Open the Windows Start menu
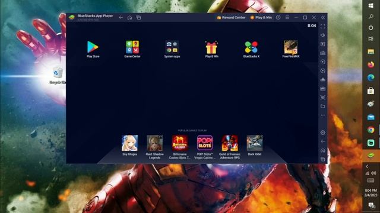380x213 pixels. click(x=370, y=5)
